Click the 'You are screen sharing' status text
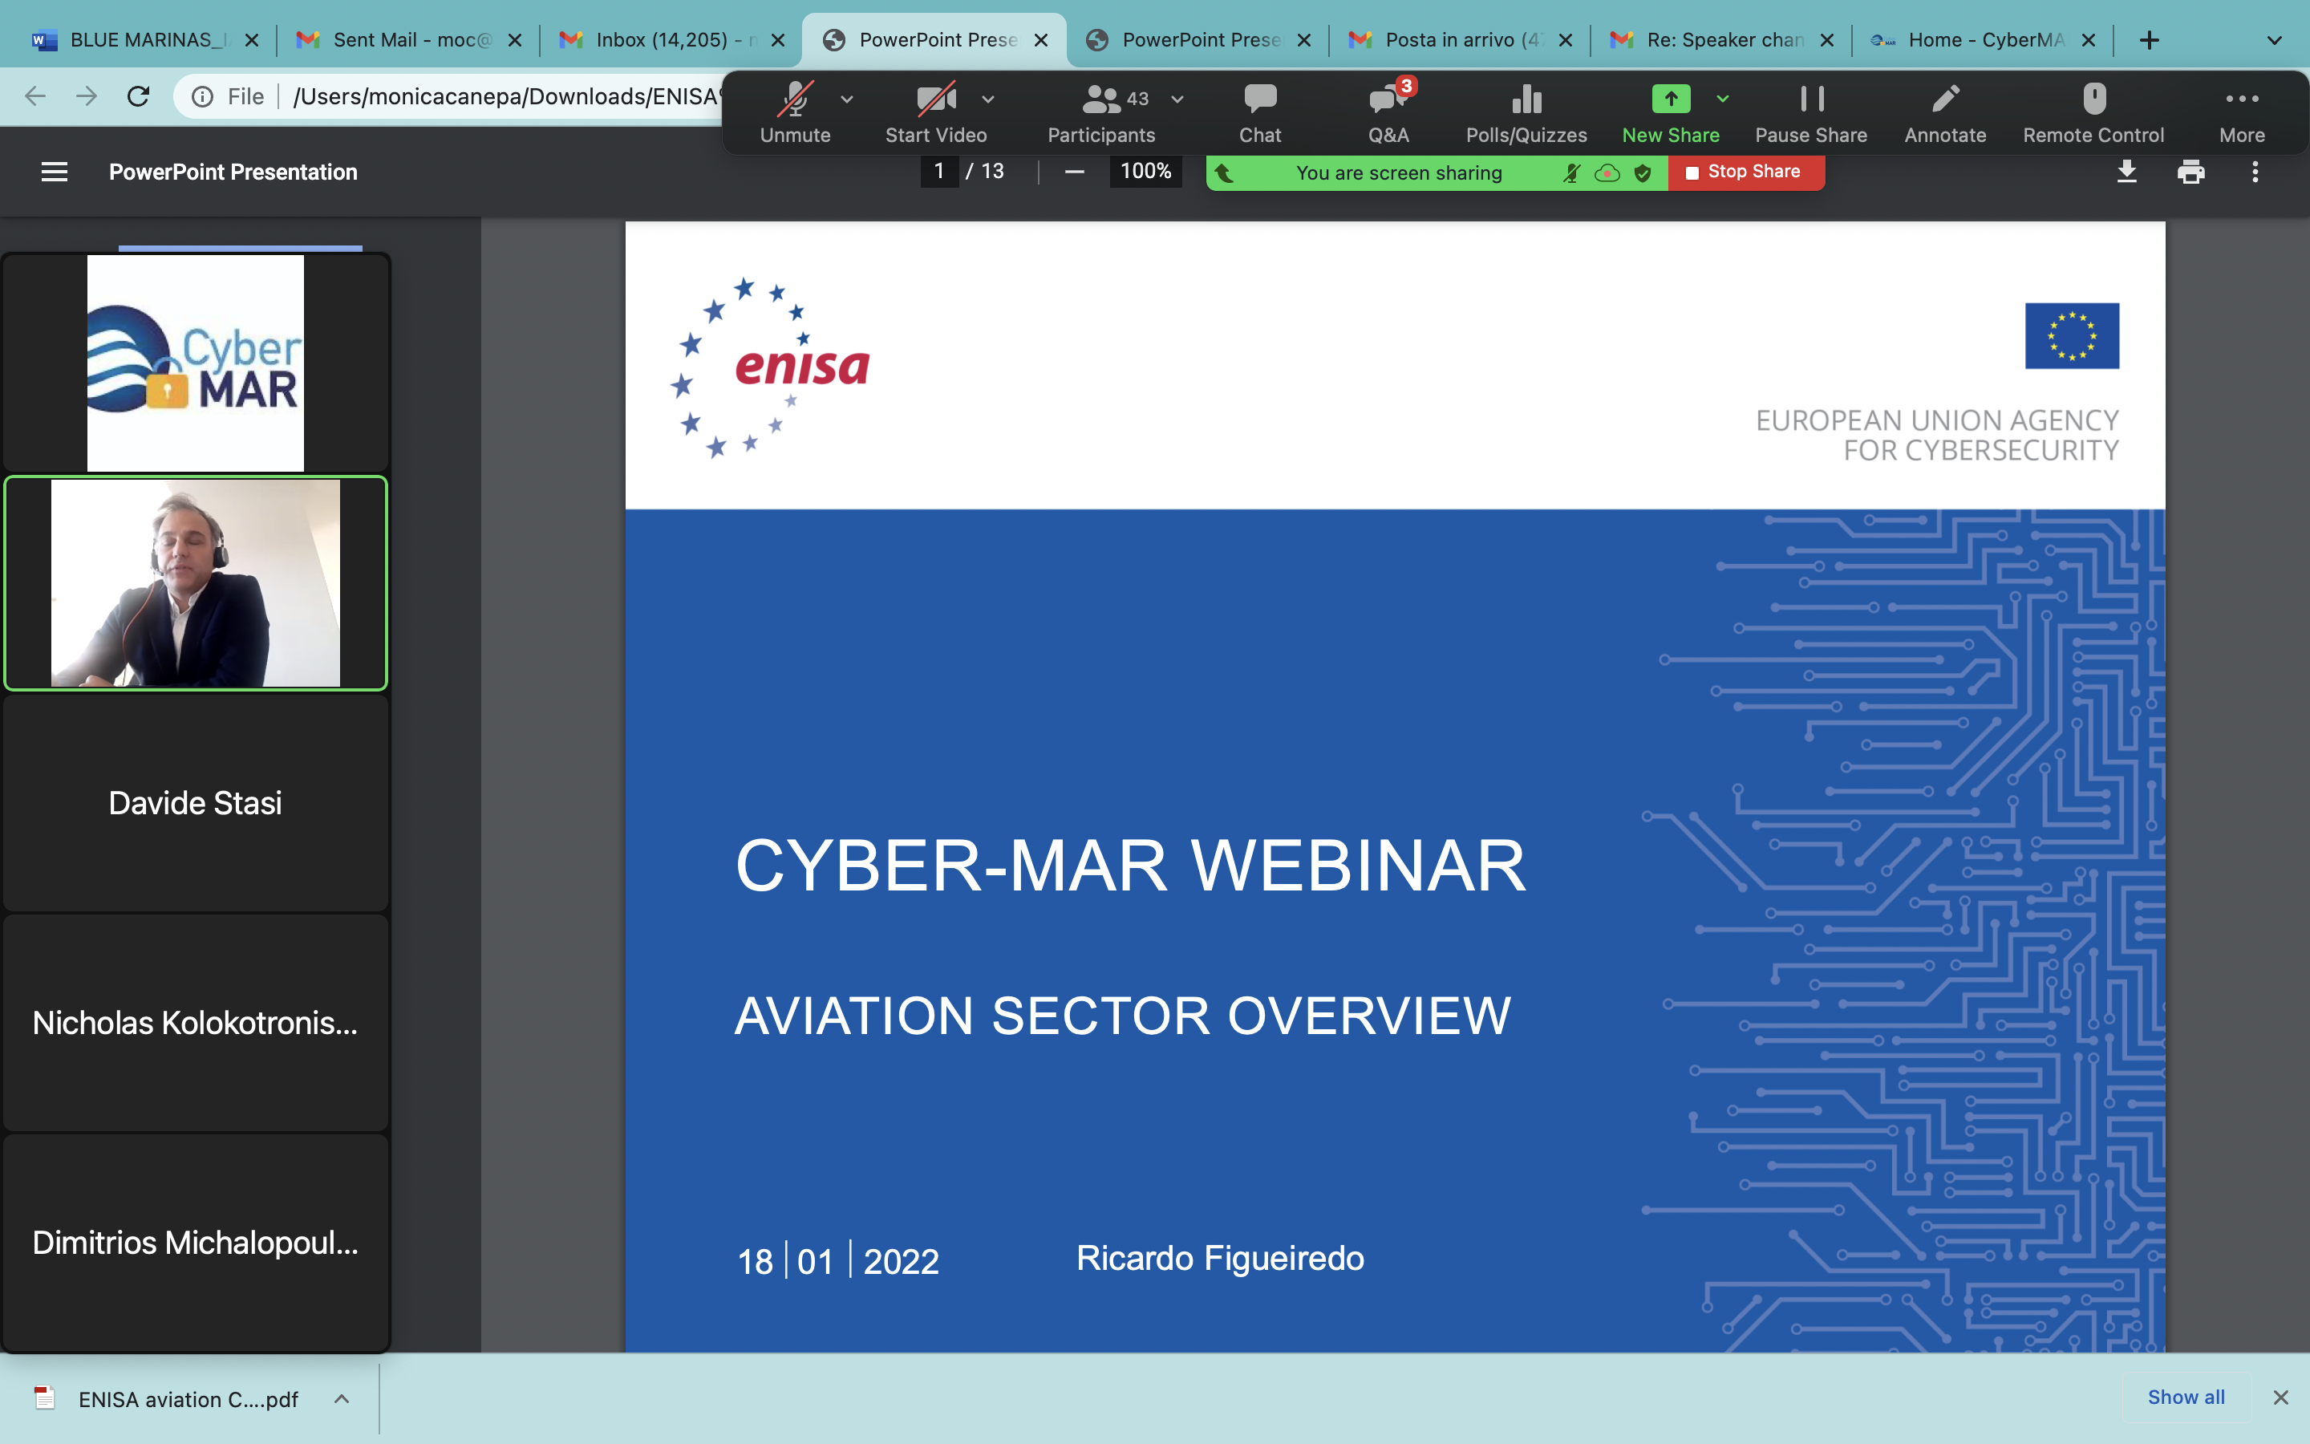The width and height of the screenshot is (2310, 1444). click(1398, 172)
